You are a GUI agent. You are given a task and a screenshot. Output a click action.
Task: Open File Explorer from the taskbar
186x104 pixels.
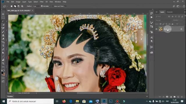pyautogui.click(x=77, y=101)
